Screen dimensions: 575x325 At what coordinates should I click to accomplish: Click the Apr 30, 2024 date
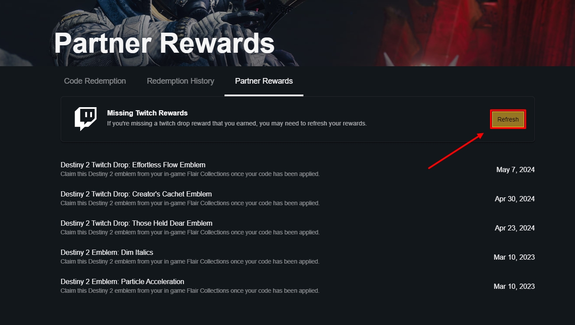515,199
